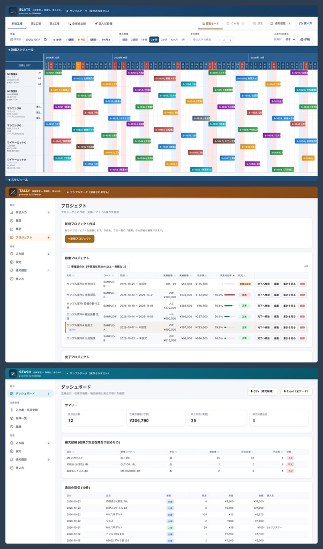This screenshot has width=323, height=549.
Task: Jump forward 1週間 in SLATE schedule
Action: (93, 40)
